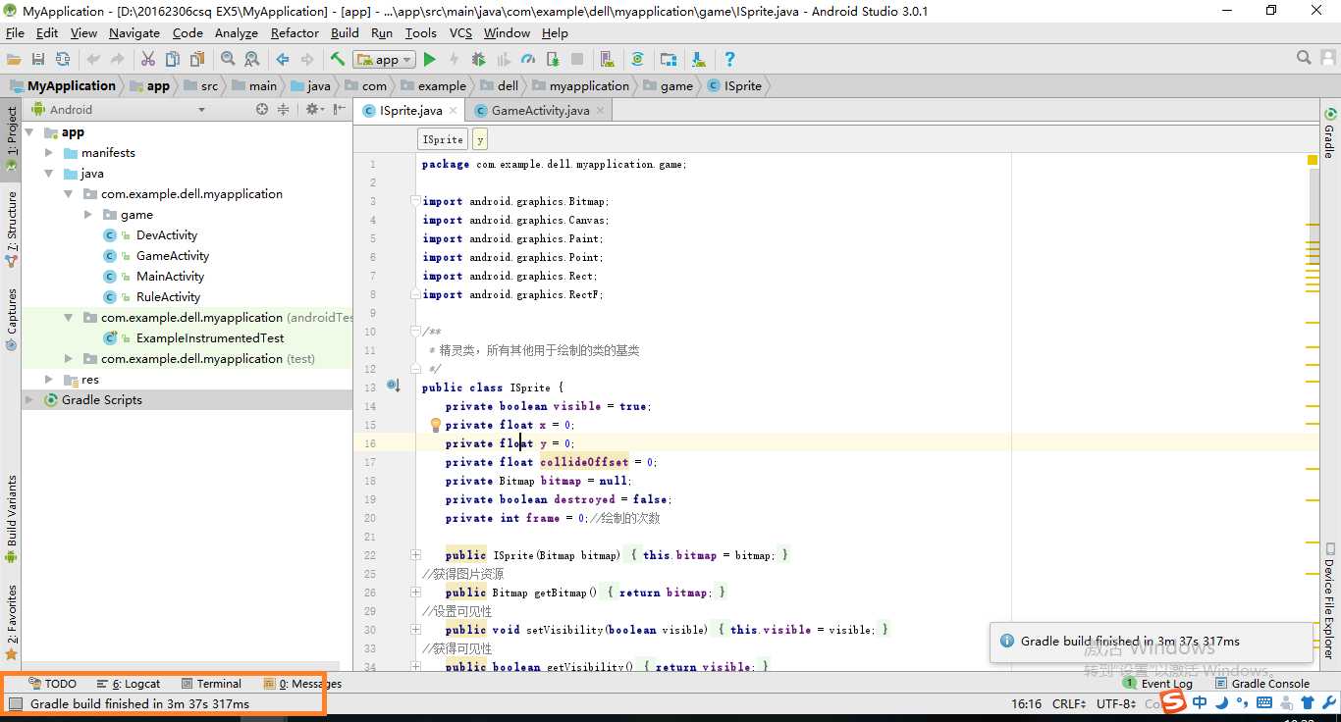The width and height of the screenshot is (1341, 722).
Task: Expand the res folder
Action: coord(49,380)
